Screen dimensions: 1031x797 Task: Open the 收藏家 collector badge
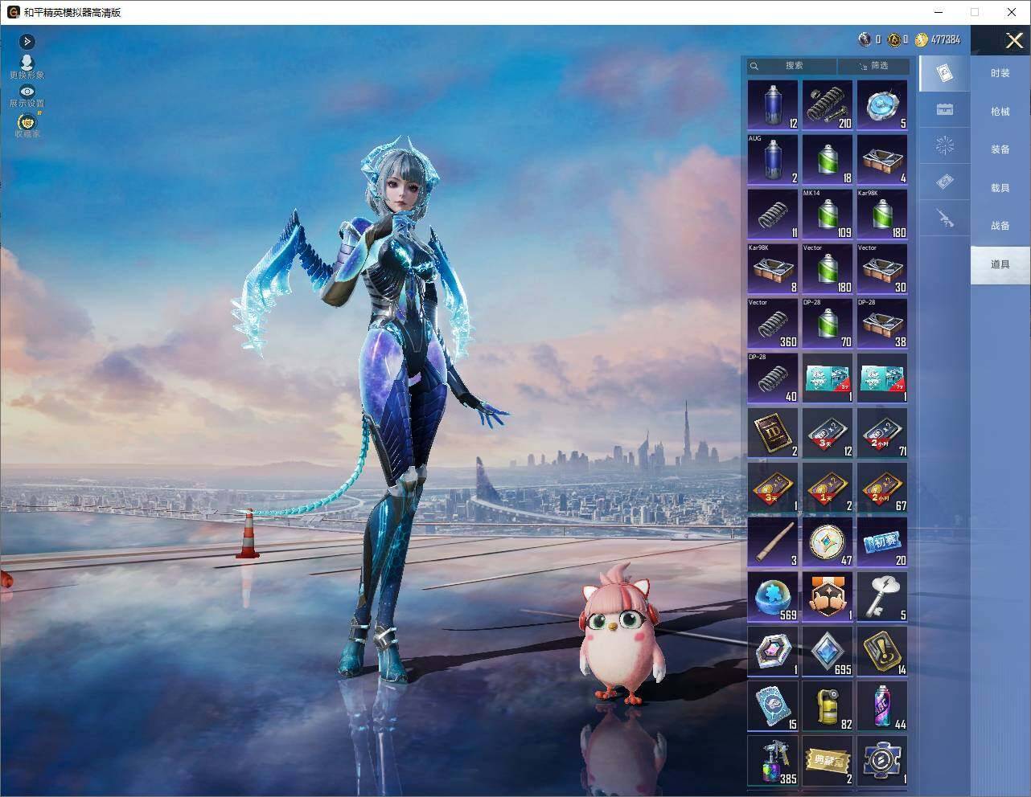point(27,125)
